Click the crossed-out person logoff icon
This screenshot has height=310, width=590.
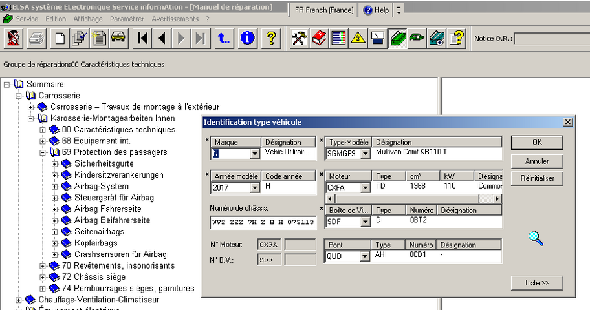coord(14,38)
